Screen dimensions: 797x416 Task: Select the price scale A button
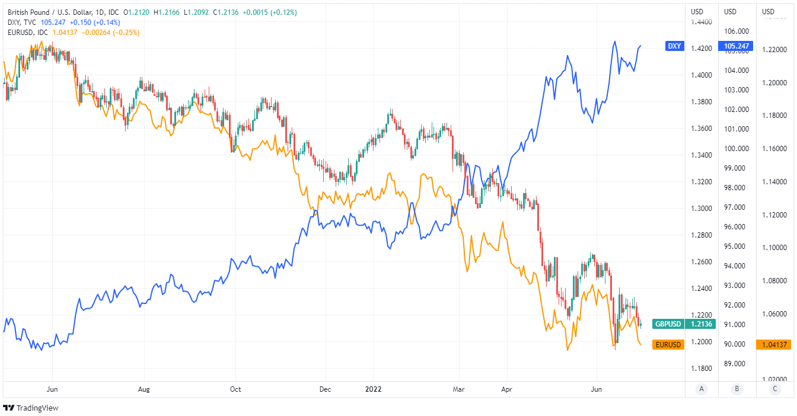(702, 389)
